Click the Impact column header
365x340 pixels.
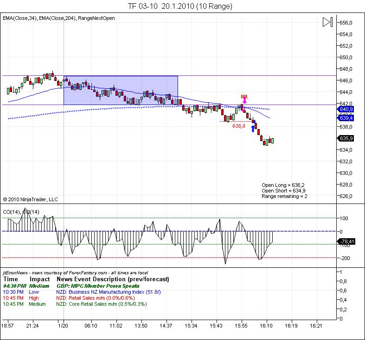pyautogui.click(x=39, y=279)
